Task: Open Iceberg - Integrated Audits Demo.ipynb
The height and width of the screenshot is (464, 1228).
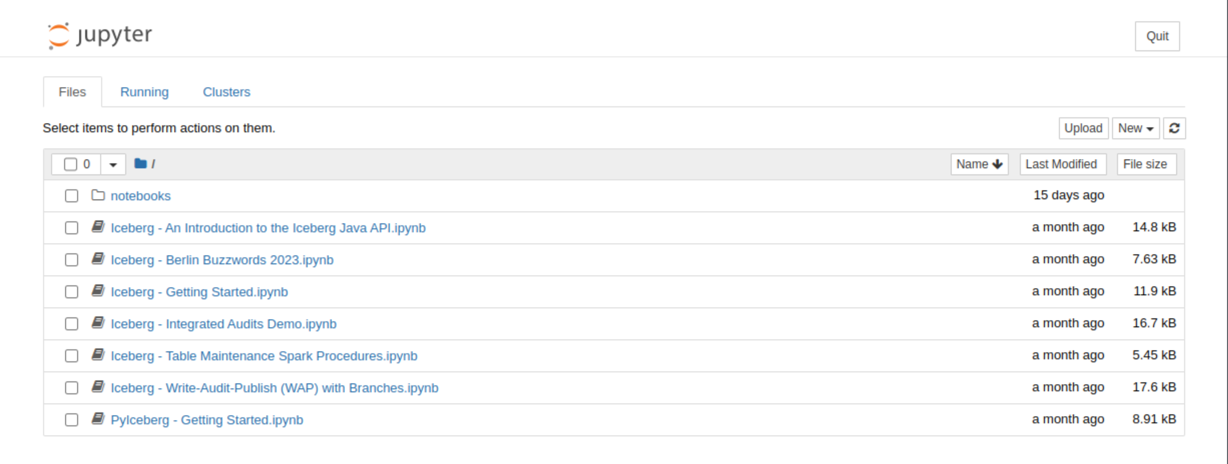Action: click(224, 324)
